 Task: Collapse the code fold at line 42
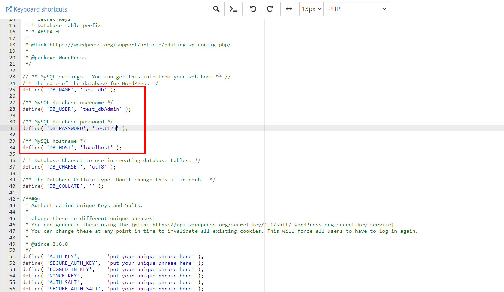(x=18, y=199)
